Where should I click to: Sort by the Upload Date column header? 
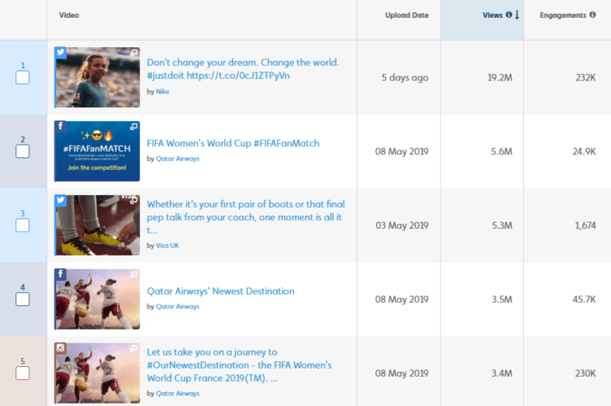coord(407,15)
